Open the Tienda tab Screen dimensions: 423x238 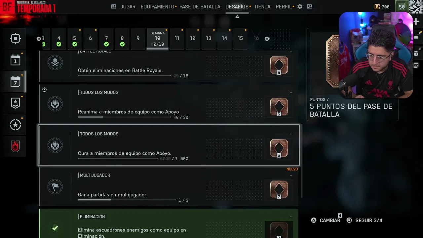[x=262, y=7]
